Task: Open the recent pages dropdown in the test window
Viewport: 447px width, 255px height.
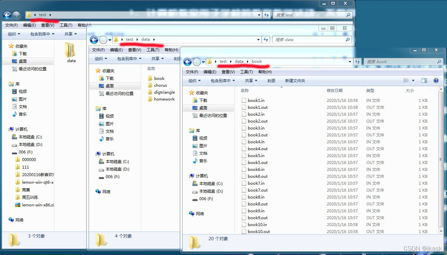Action: [x=22, y=15]
